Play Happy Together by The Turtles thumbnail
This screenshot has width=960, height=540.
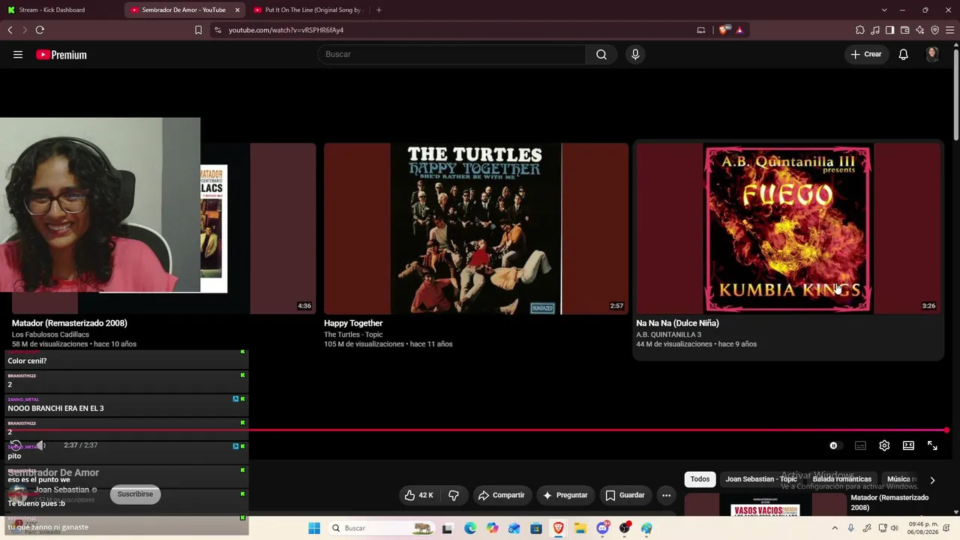pos(476,229)
